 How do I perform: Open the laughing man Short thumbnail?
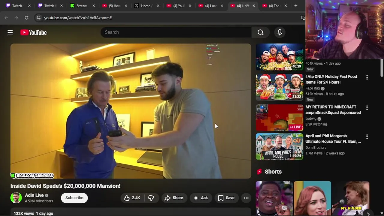point(274,198)
